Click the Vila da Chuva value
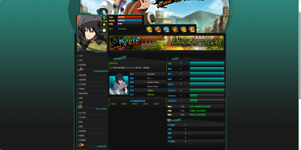Screen dimensions: 301x150 (x=153, y=86)
